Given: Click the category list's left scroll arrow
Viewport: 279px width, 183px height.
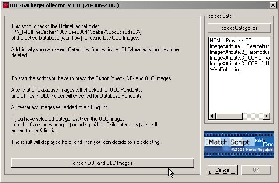Looking at the screenshot, I should coord(212,117).
